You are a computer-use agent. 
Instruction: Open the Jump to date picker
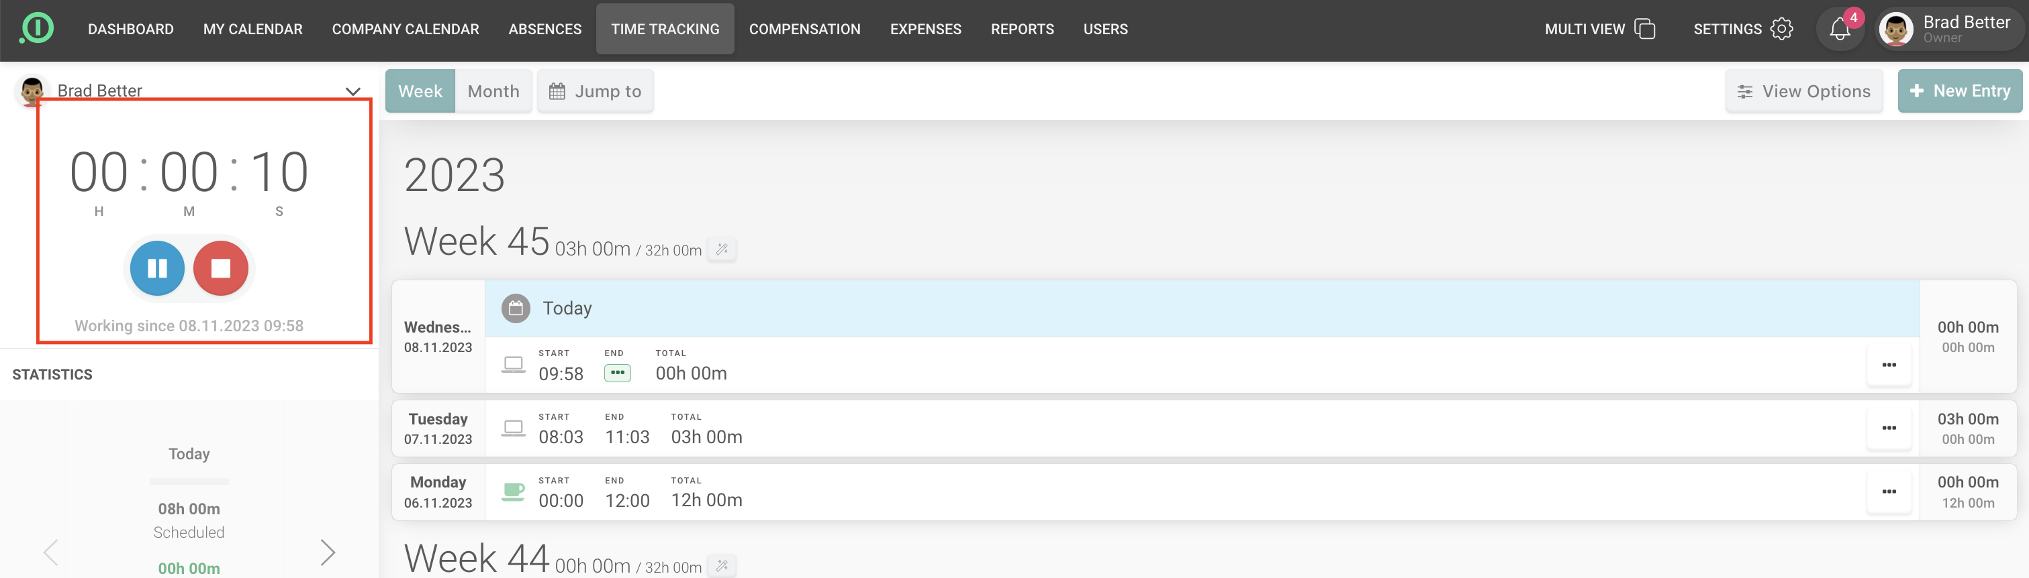pos(595,91)
